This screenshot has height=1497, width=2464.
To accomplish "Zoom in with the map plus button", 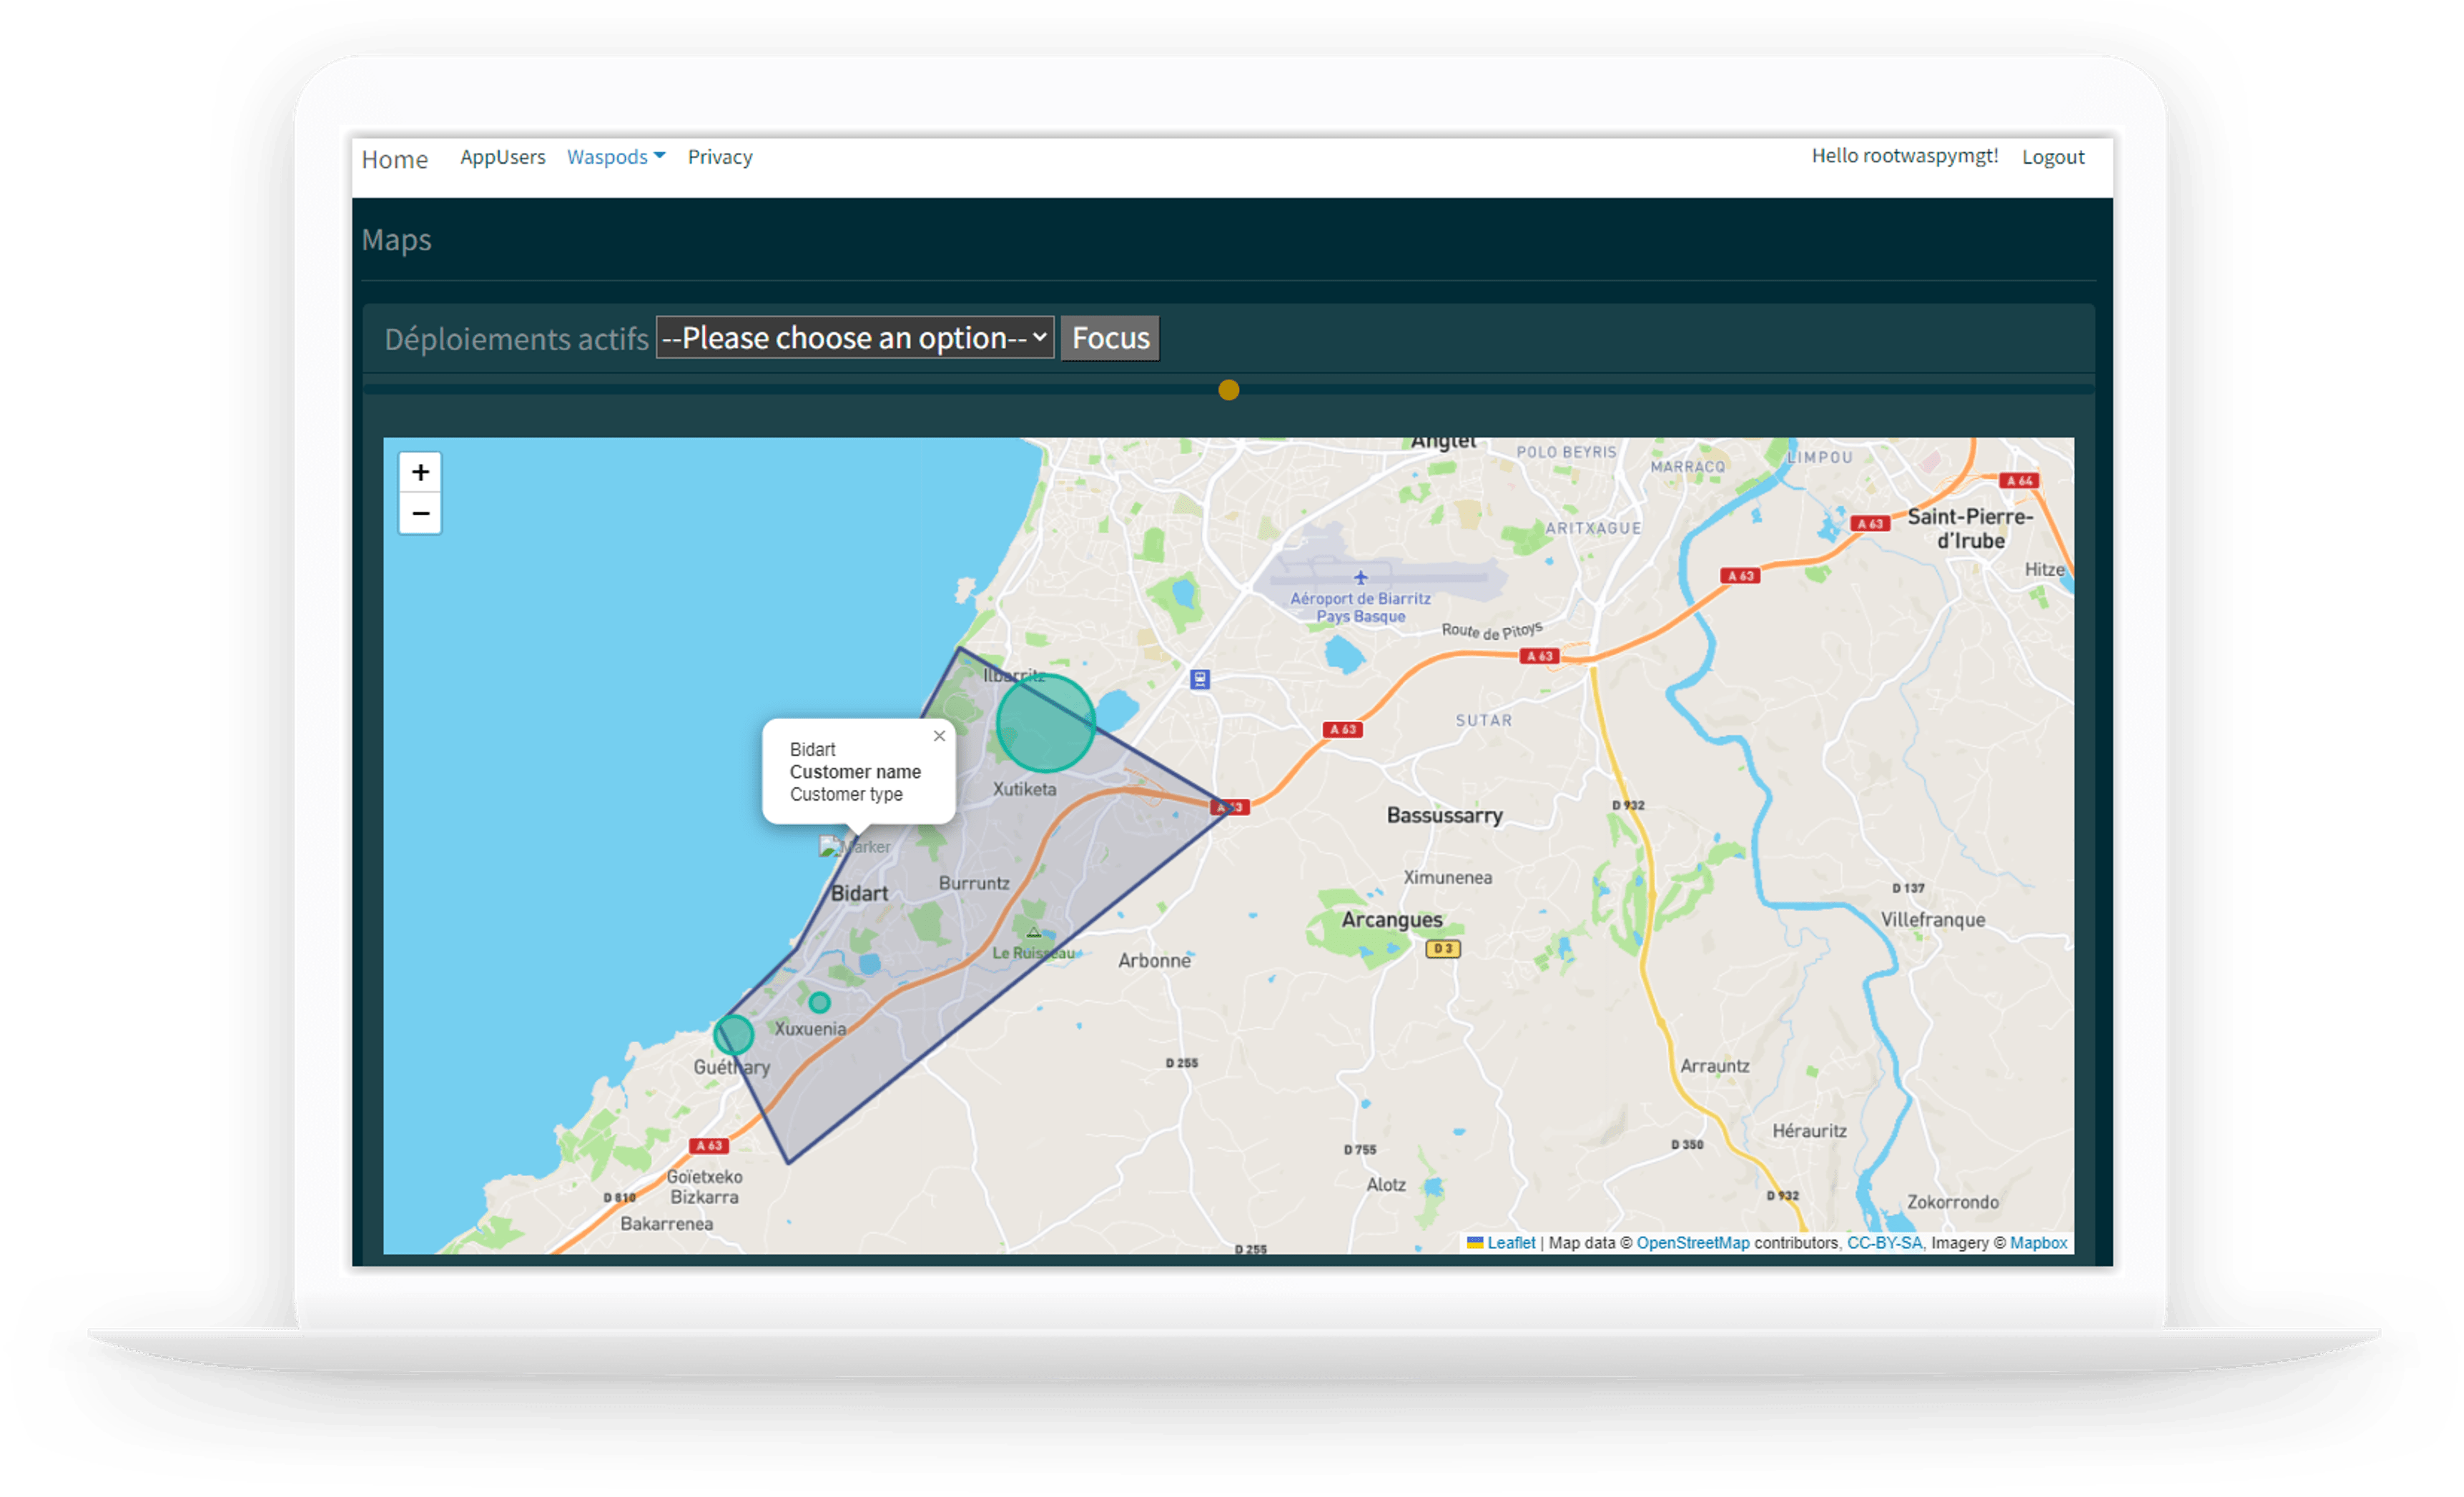I will (x=420, y=472).
